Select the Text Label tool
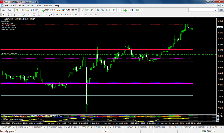The height and width of the screenshot is (133, 224). pyautogui.click(x=44, y=15)
